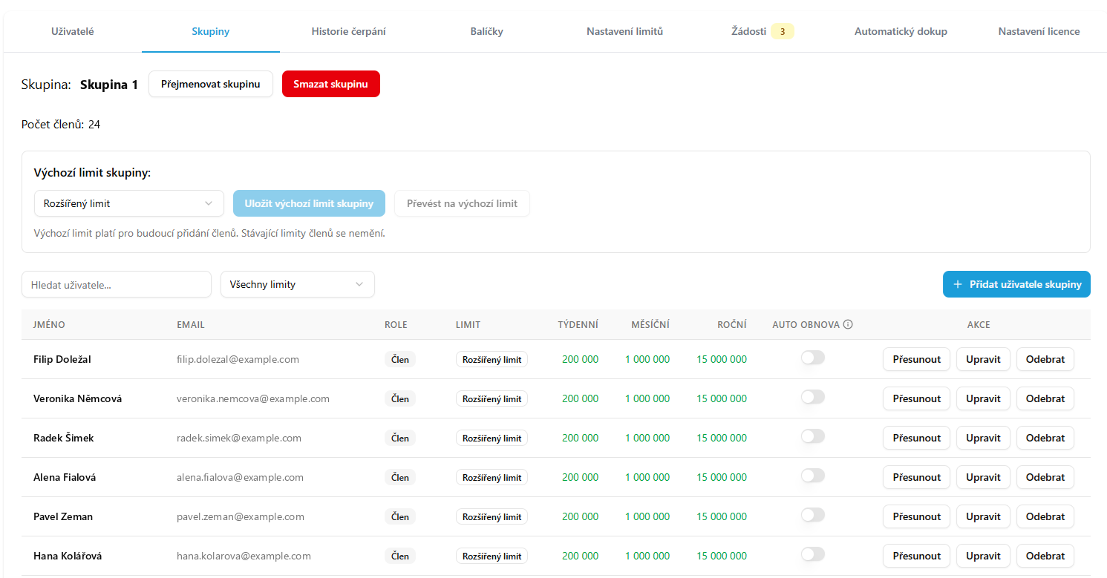The width and height of the screenshot is (1107, 578).
Task: Click in the Hledat uživatele search field
Action: coord(117,284)
